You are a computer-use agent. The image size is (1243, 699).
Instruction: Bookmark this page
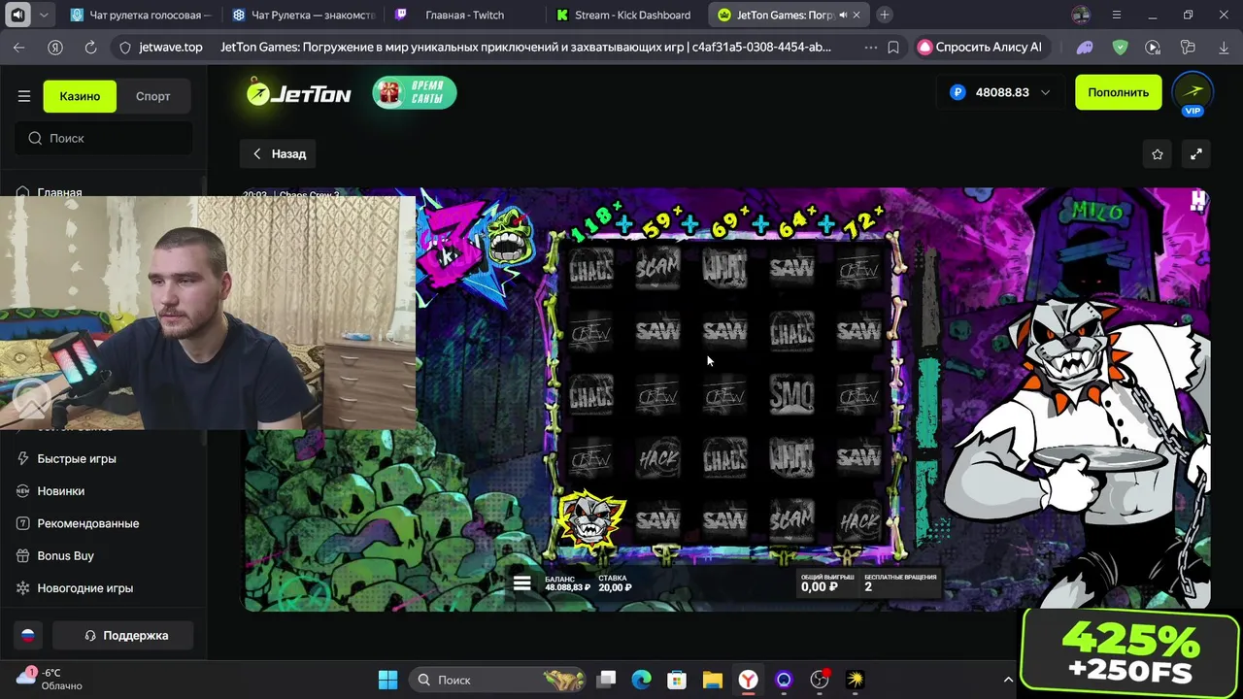(893, 47)
